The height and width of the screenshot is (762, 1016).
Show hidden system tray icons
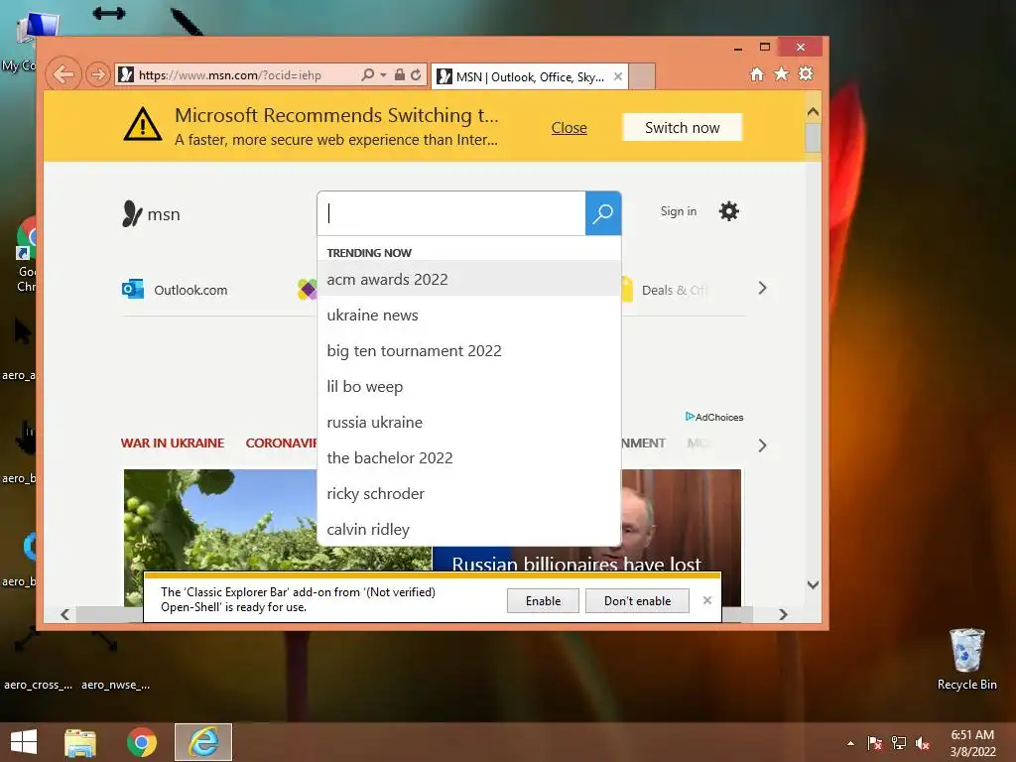click(x=850, y=743)
